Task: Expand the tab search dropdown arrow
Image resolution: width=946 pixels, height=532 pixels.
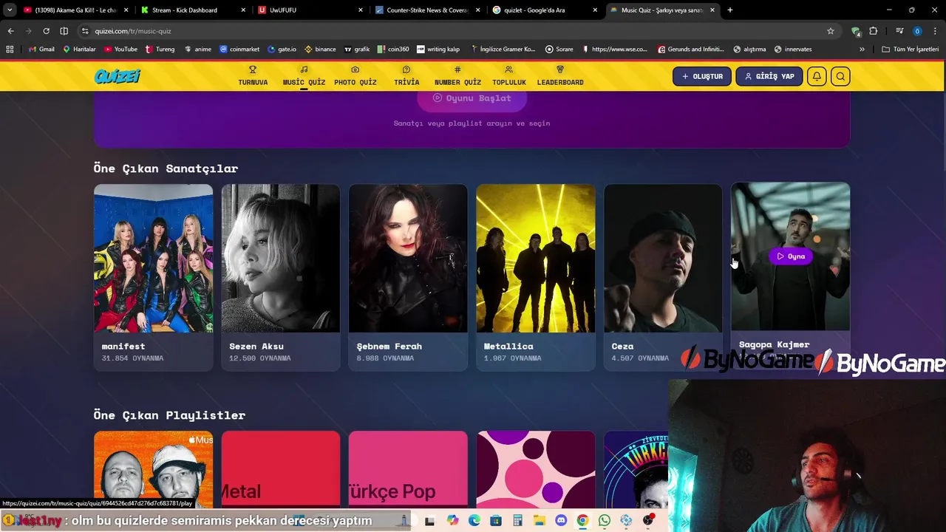Action: (10, 10)
